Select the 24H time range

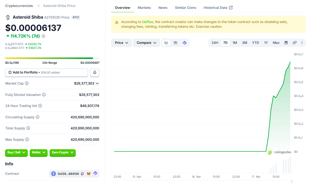pyautogui.click(x=215, y=43)
